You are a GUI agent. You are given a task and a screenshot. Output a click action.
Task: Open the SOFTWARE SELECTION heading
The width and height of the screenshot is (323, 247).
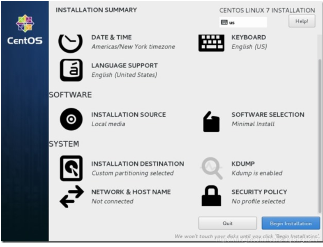pos(268,115)
